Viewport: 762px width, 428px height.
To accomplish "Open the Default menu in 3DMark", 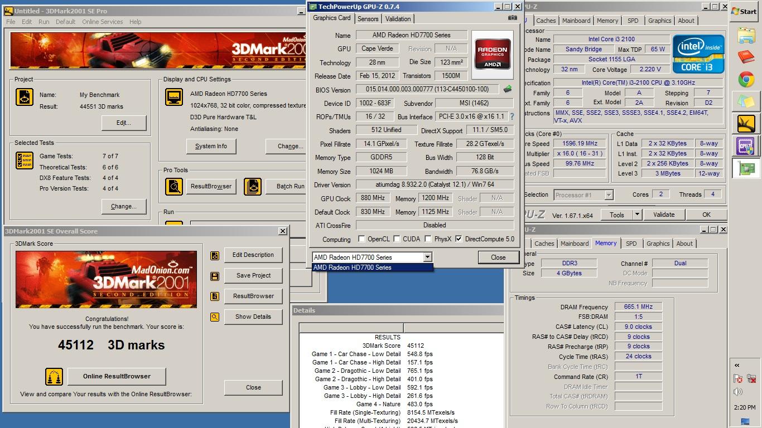I will [65, 22].
